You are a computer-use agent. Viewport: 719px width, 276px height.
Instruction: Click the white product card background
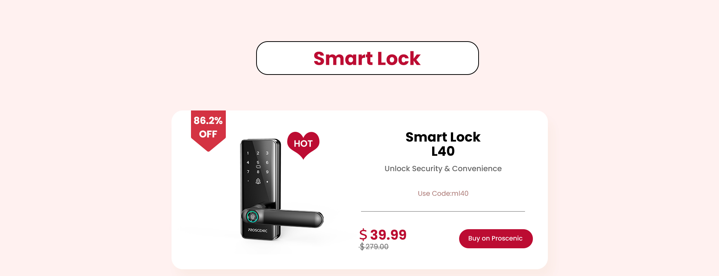pyautogui.click(x=359, y=189)
